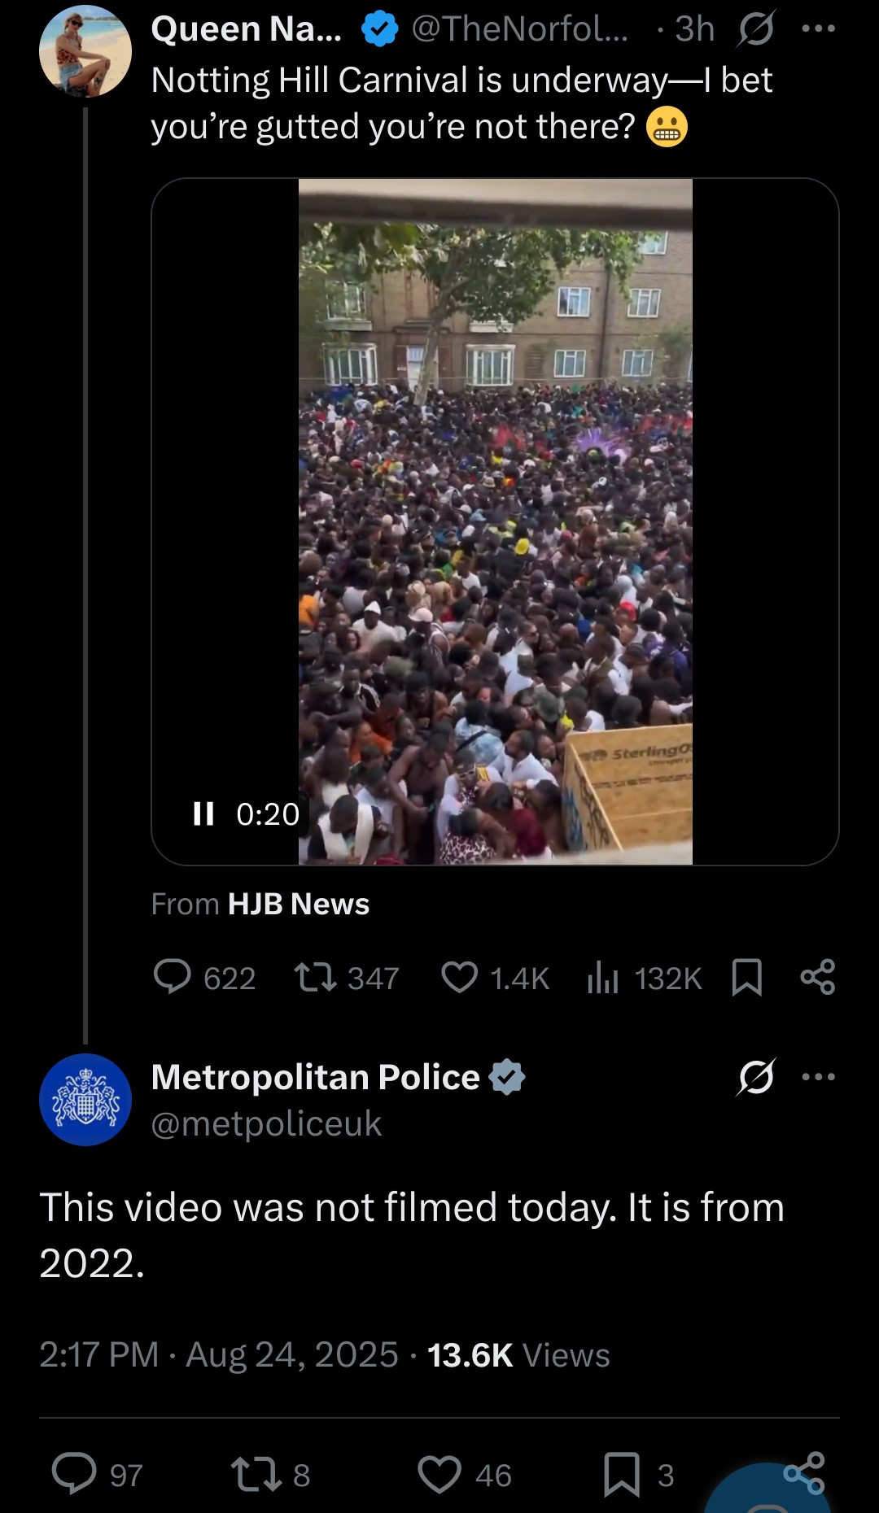Viewport: 879px width, 1513px height.
Task: Pause the playing video
Action: tap(203, 813)
